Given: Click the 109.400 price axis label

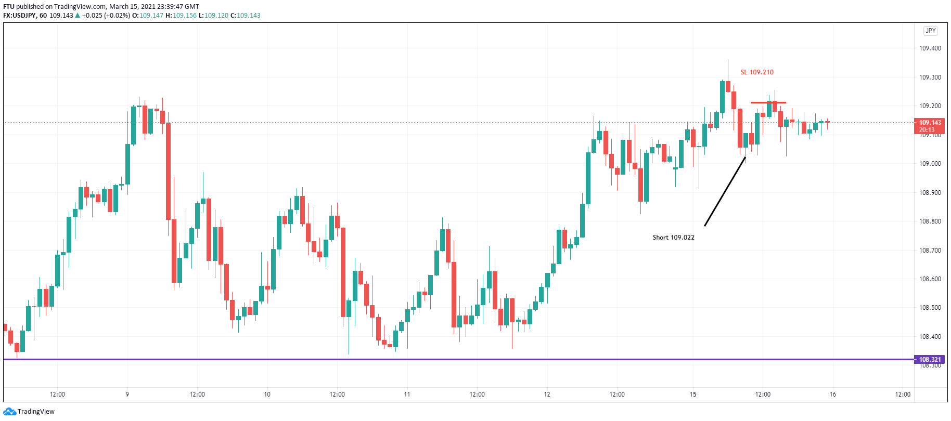Looking at the screenshot, I should click(x=930, y=48).
